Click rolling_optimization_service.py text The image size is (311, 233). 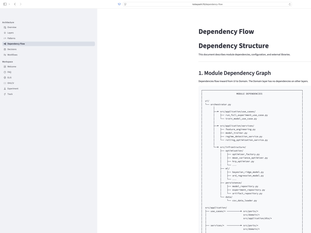point(247,140)
